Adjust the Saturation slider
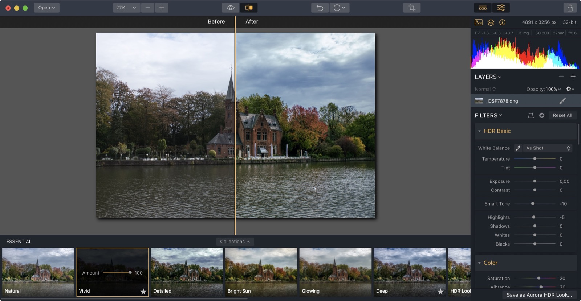Screen dimensions: 581x301 point(535,278)
